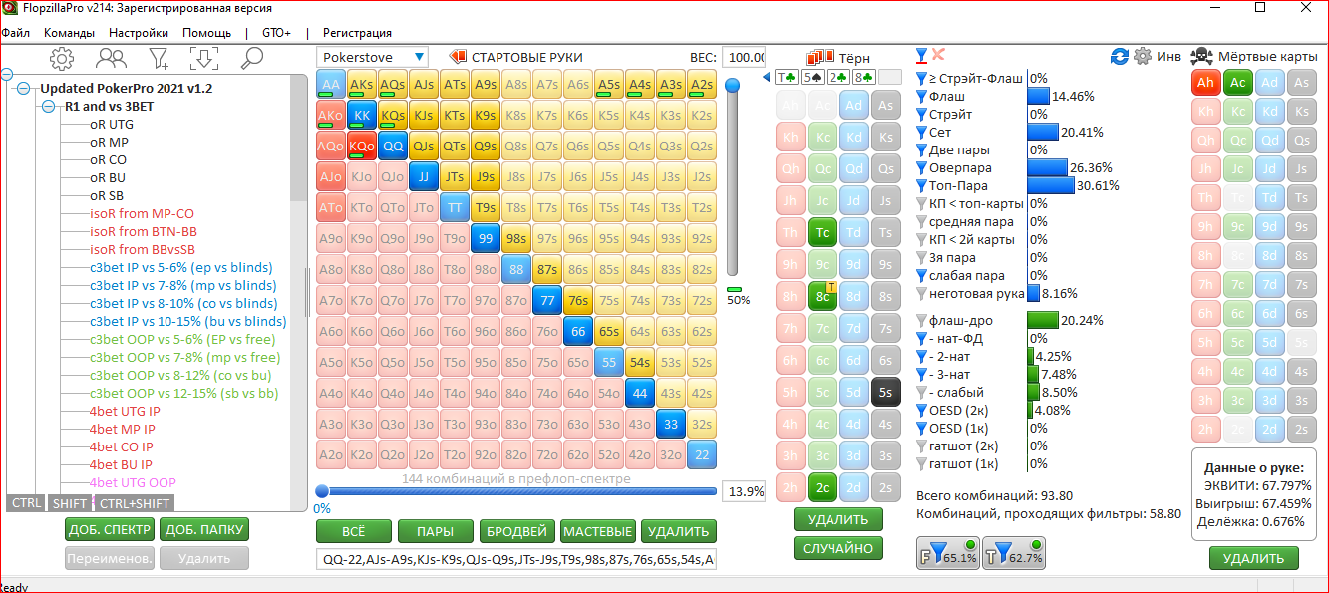Click the БРОДВЕЙ button
The image size is (1329, 593).
[x=515, y=531]
